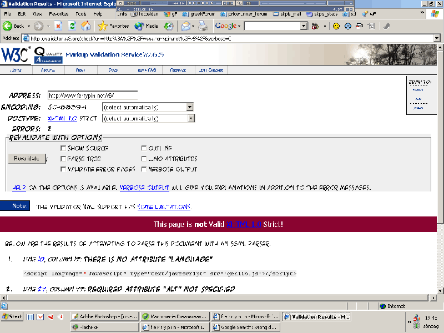This screenshot has height=333, width=444.
Task: Click the Revalidate button
Action: [x=27, y=158]
